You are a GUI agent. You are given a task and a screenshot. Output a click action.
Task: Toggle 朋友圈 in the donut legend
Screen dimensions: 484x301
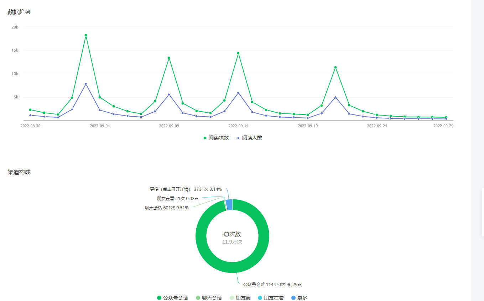pyautogui.click(x=240, y=298)
